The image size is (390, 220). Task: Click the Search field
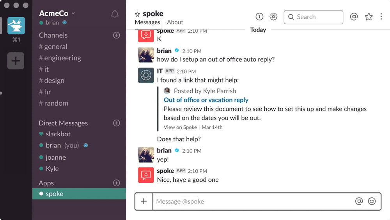(314, 17)
